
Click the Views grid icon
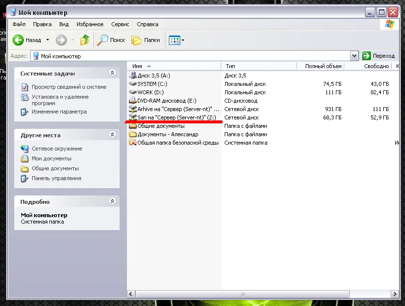tap(174, 40)
